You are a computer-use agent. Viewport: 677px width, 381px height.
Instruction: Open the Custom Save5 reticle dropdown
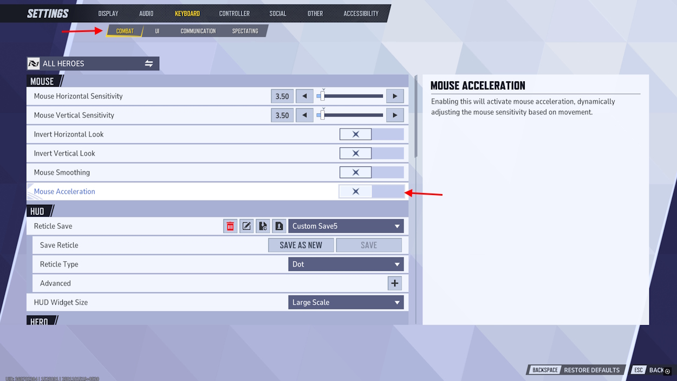[x=346, y=226]
